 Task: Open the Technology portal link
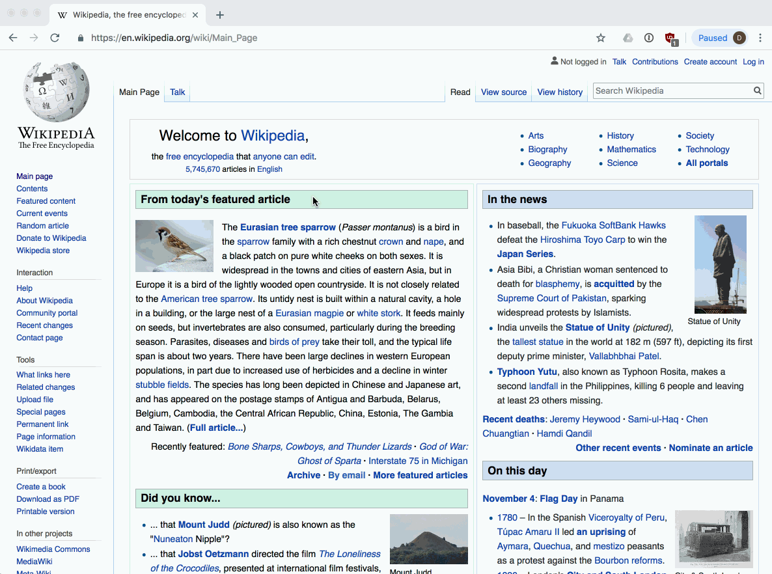point(708,149)
